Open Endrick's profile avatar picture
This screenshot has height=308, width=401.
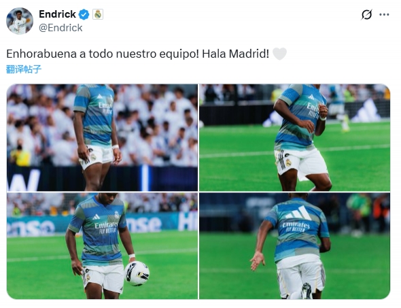click(x=20, y=20)
